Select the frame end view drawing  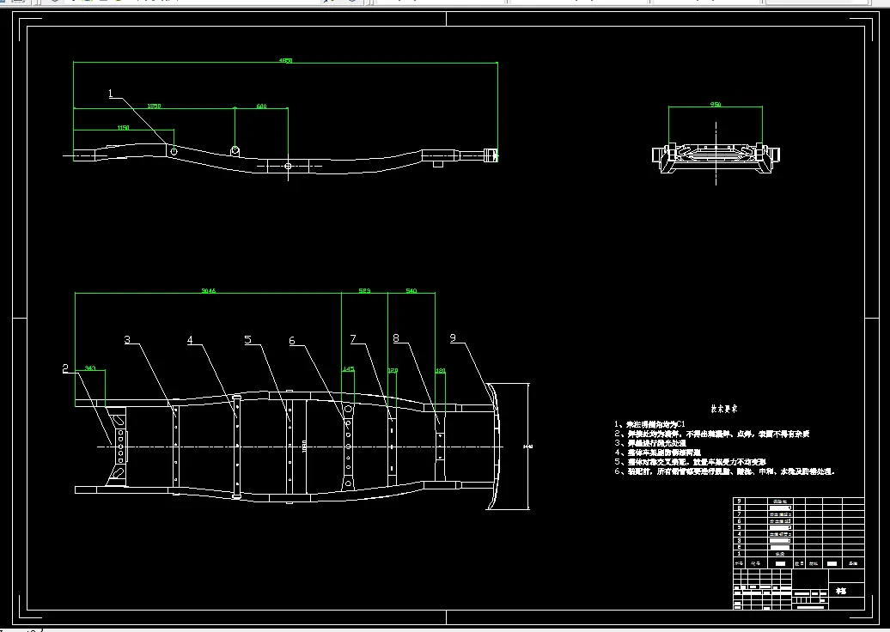(716, 156)
